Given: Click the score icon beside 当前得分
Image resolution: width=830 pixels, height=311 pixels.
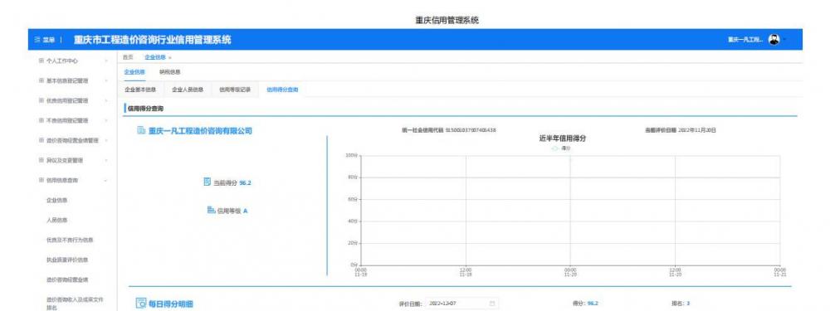Looking at the screenshot, I should pos(207,182).
